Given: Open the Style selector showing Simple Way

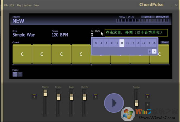Looking at the screenshot, I should 23,35.
